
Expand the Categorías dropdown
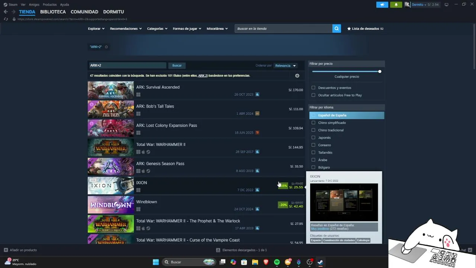[x=157, y=29]
